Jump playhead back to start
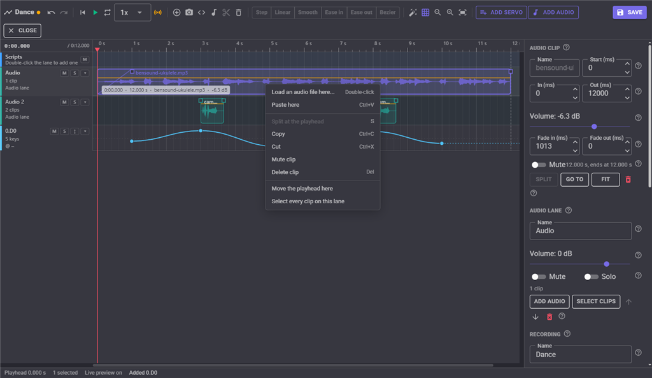Image resolution: width=652 pixels, height=378 pixels. (x=83, y=13)
